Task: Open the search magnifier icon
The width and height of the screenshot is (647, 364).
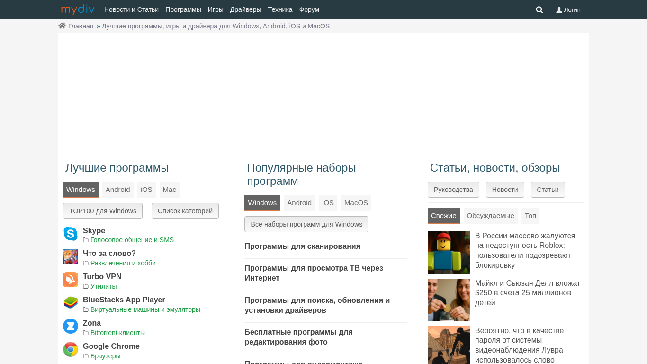Action: (x=539, y=9)
